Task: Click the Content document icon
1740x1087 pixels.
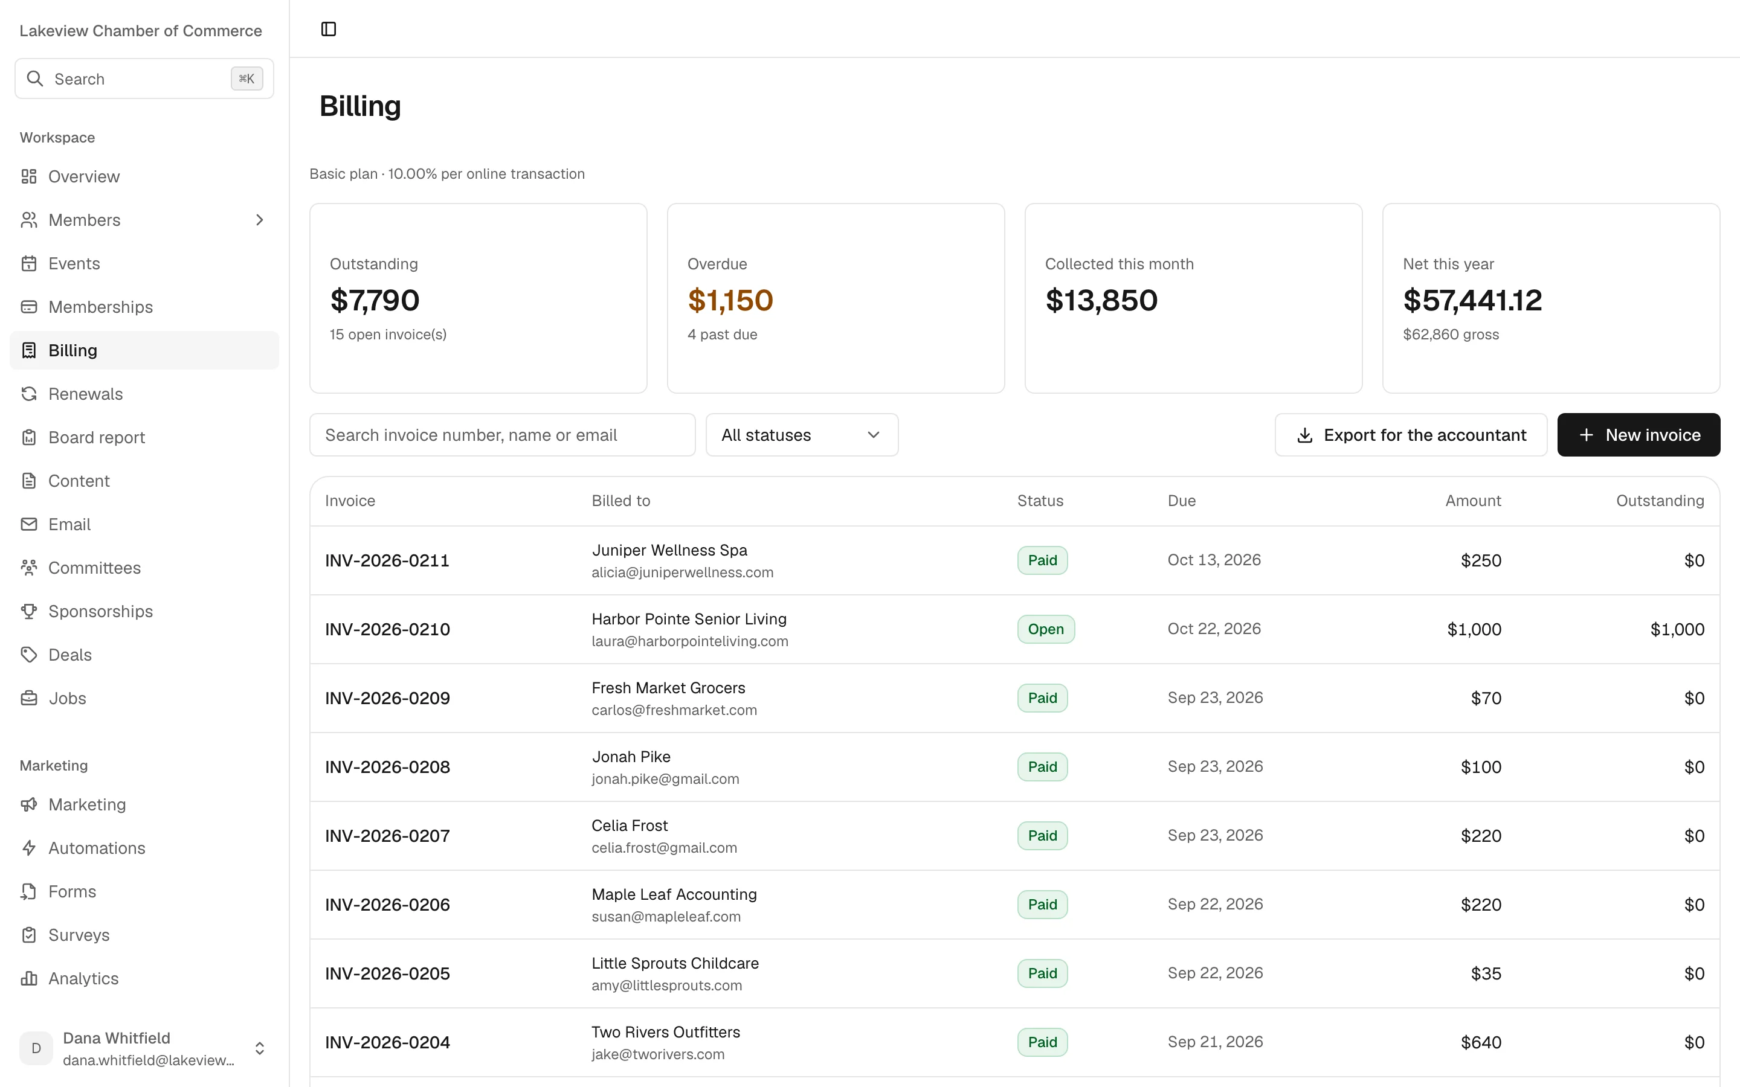Action: 29,481
